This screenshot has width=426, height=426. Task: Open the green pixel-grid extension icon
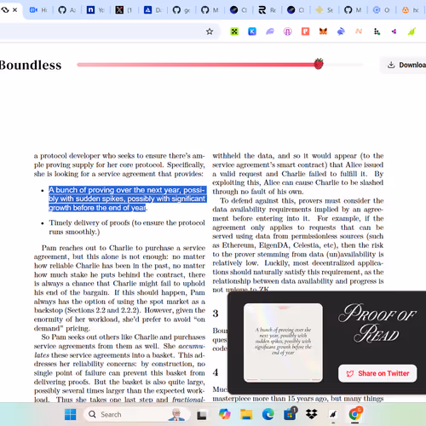click(234, 32)
